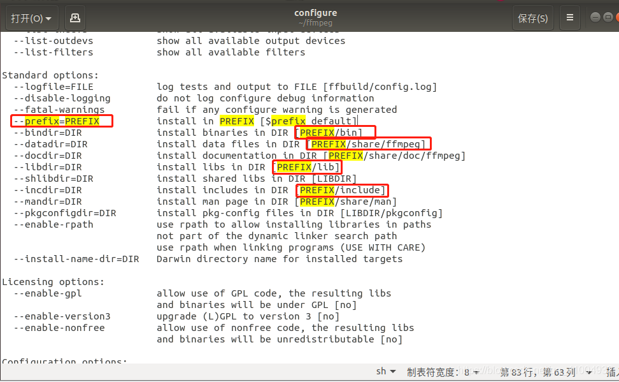This screenshot has height=382, width=619.
Task: Click the "--logfile=FILE" option text
Action: [53, 87]
